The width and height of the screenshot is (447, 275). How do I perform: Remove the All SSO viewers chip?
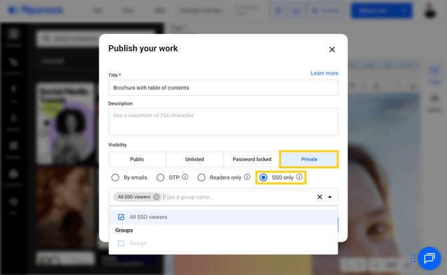(157, 197)
